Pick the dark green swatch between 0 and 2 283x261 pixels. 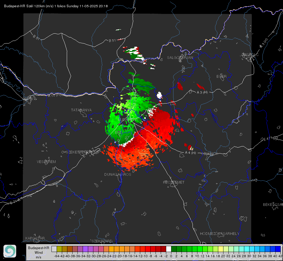[x=174, y=249]
